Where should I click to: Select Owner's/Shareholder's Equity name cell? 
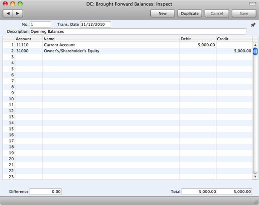tap(111, 51)
